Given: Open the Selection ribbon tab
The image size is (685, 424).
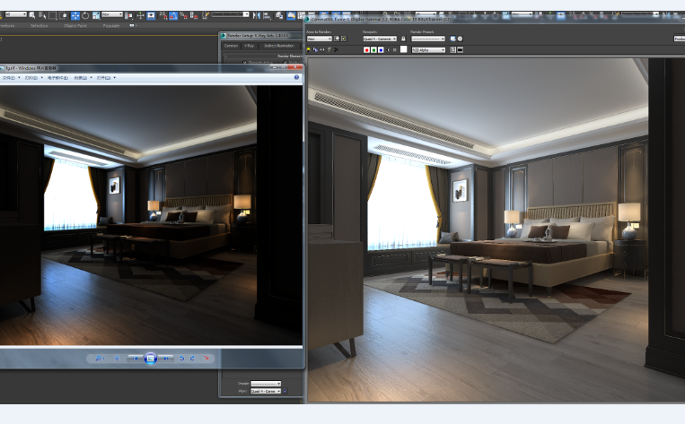Looking at the screenshot, I should (39, 26).
